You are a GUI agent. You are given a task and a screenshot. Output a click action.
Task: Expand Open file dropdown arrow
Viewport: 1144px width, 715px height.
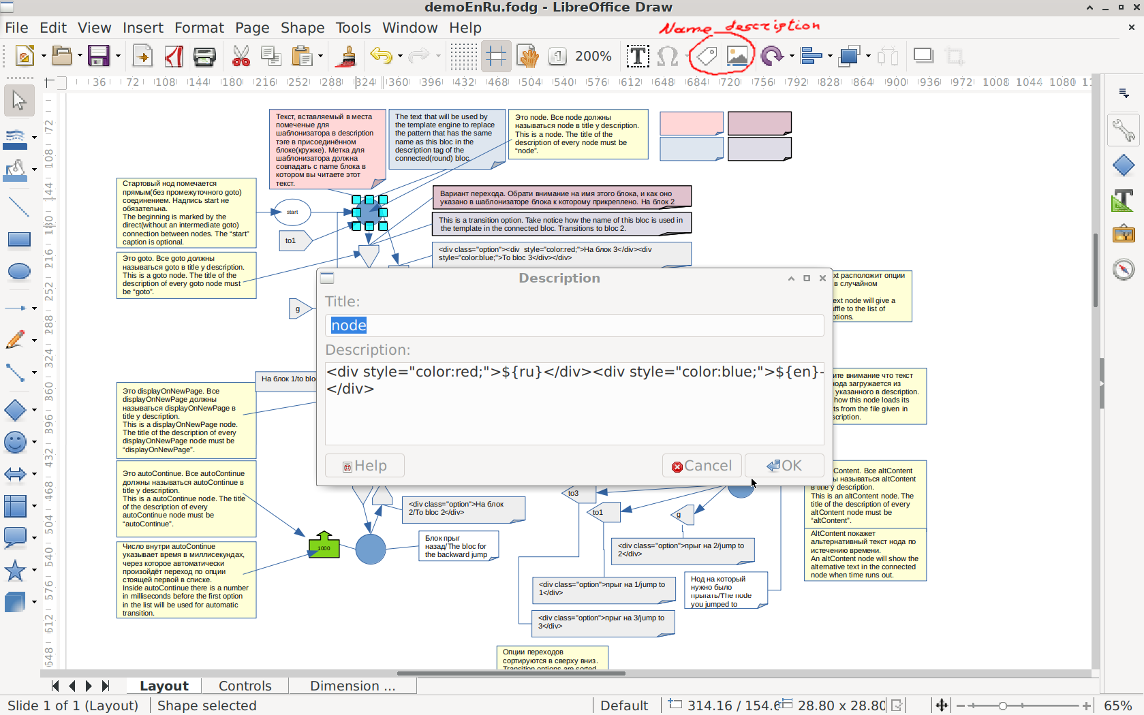pyautogui.click(x=80, y=57)
